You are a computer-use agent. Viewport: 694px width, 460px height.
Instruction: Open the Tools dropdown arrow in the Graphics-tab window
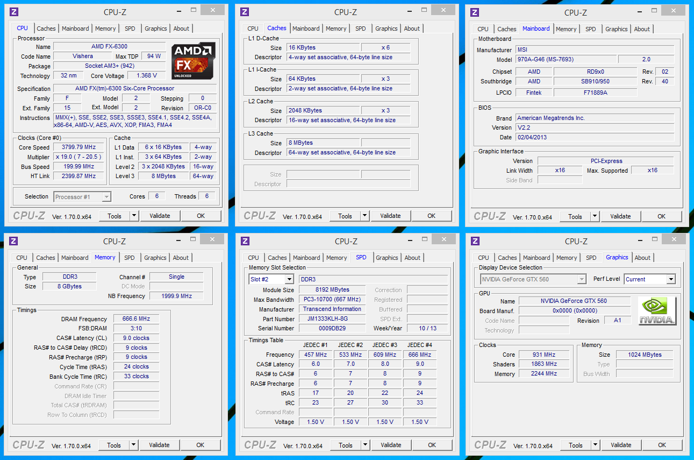point(595,445)
